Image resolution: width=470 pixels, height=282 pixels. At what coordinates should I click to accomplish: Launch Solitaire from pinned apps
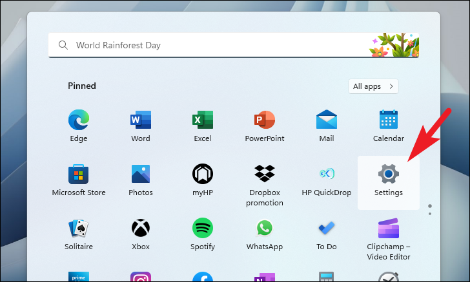tap(79, 234)
